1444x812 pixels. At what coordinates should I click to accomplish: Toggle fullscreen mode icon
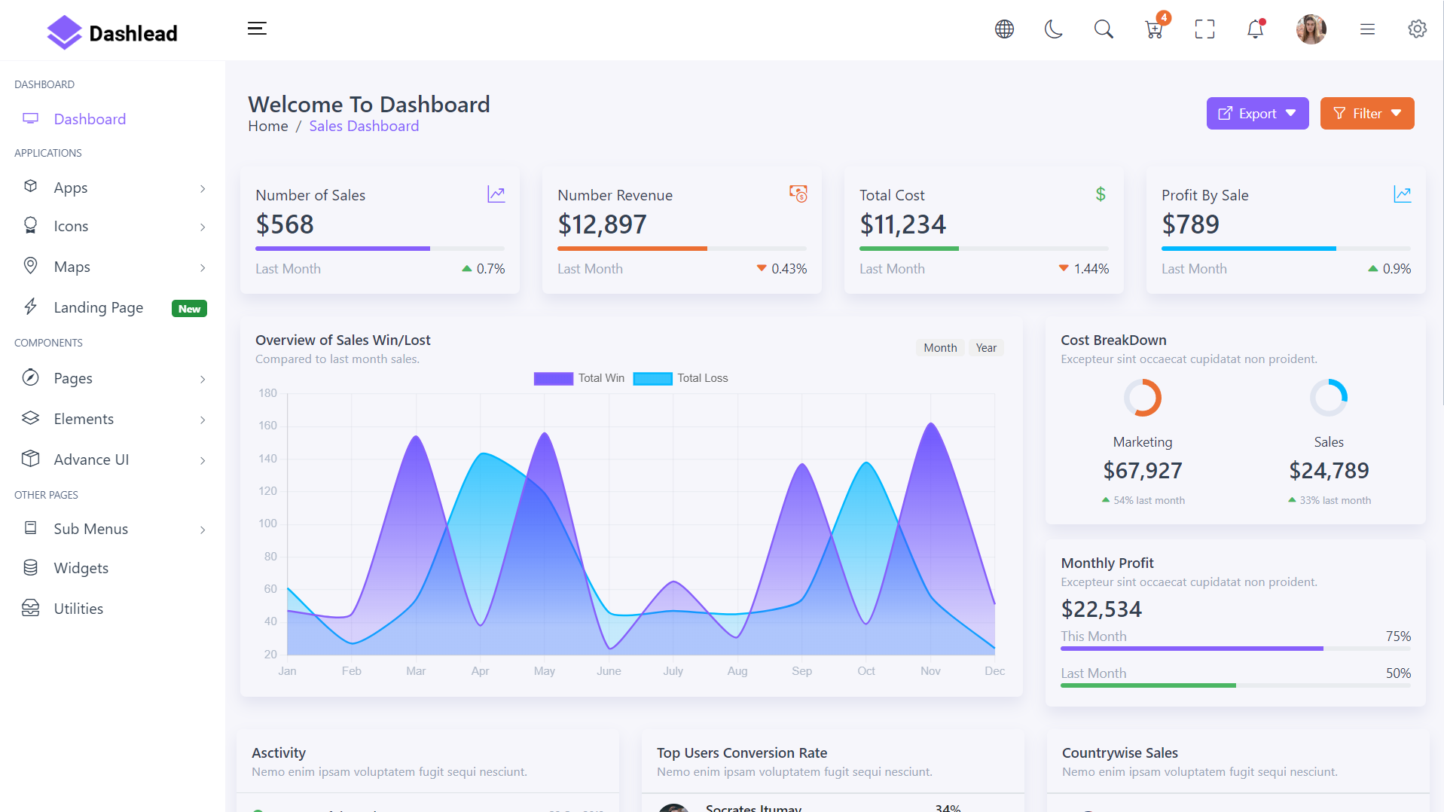tap(1204, 29)
